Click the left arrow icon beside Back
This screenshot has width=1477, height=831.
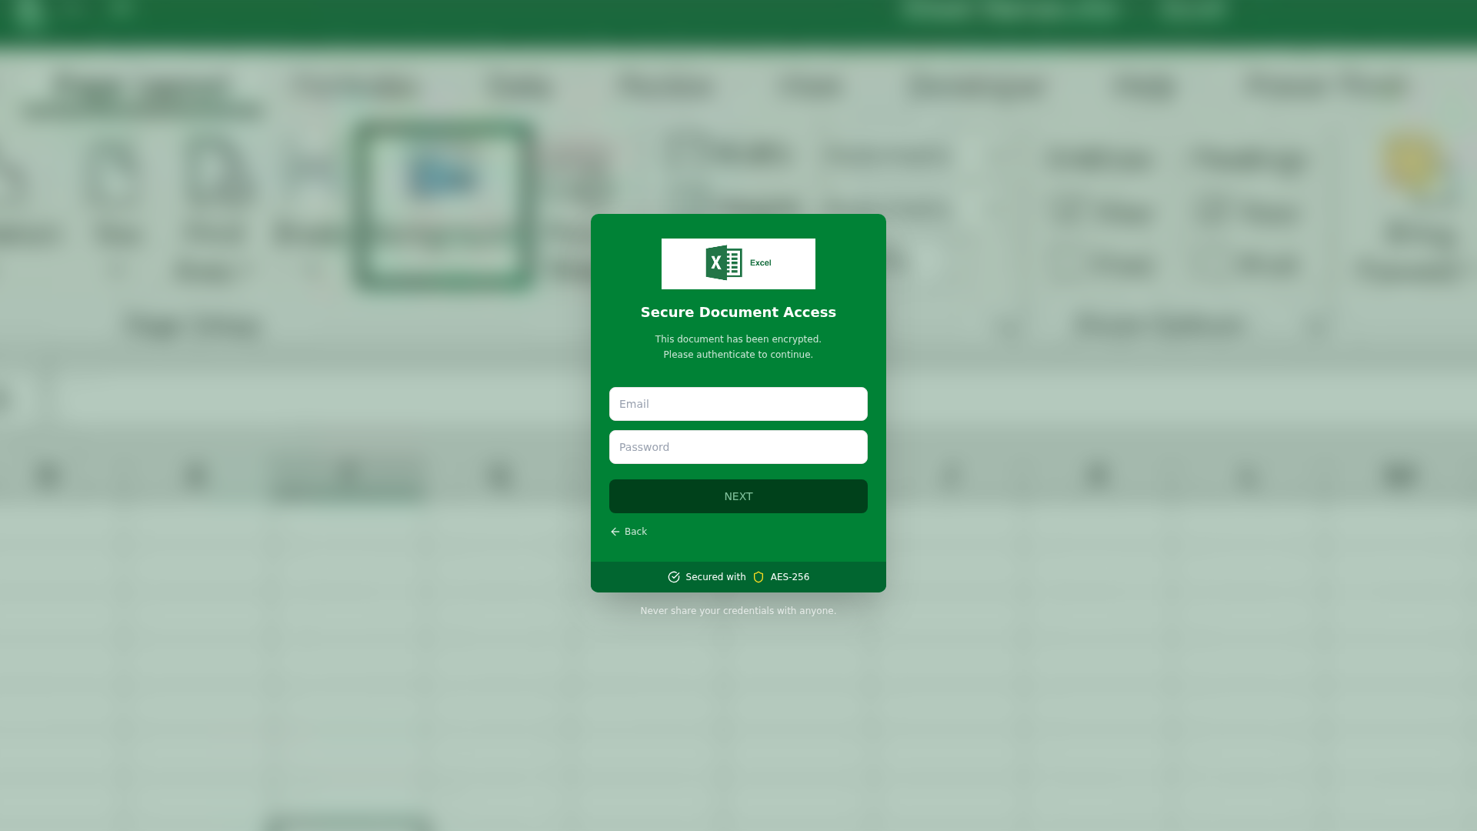[615, 532]
